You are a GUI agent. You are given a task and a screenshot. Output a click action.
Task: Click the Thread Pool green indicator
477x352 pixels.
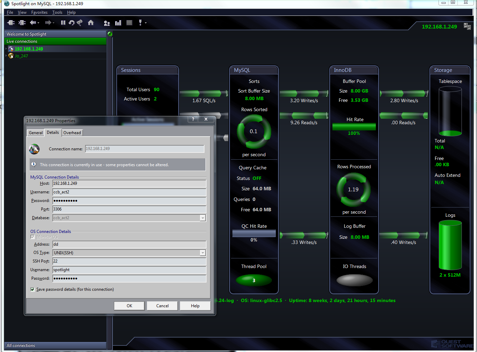tap(254, 280)
